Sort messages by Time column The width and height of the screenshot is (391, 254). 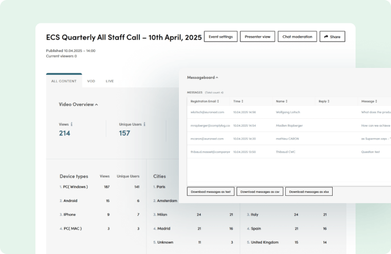coord(238,102)
